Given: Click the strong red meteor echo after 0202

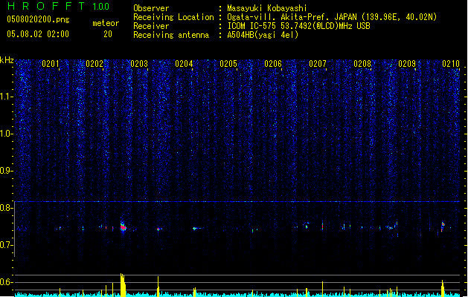Looking at the screenshot, I should click(124, 228).
